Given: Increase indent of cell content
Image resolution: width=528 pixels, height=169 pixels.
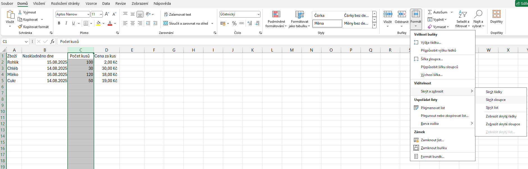Looking at the screenshot, I should pyautogui.click(x=155, y=23).
